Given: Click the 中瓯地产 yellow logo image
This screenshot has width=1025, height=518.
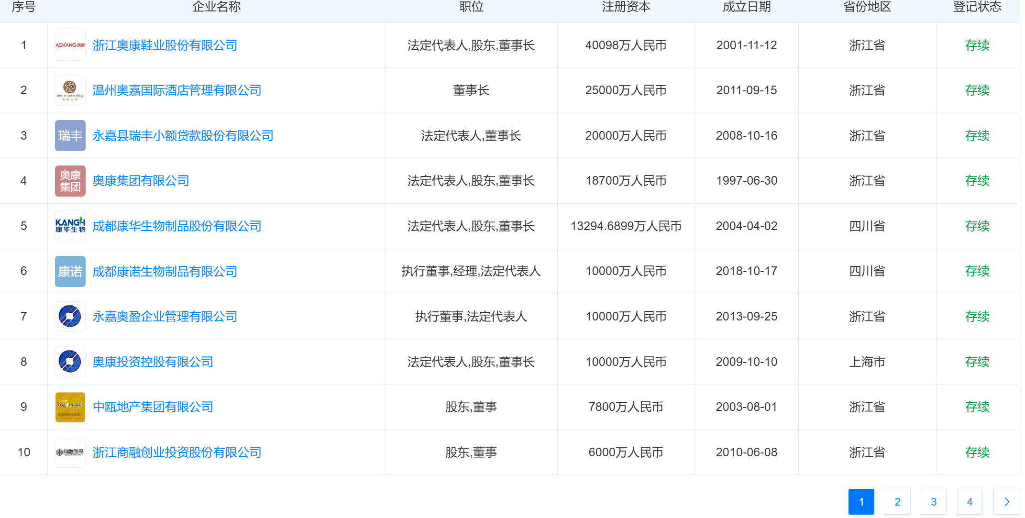Looking at the screenshot, I should (x=70, y=407).
